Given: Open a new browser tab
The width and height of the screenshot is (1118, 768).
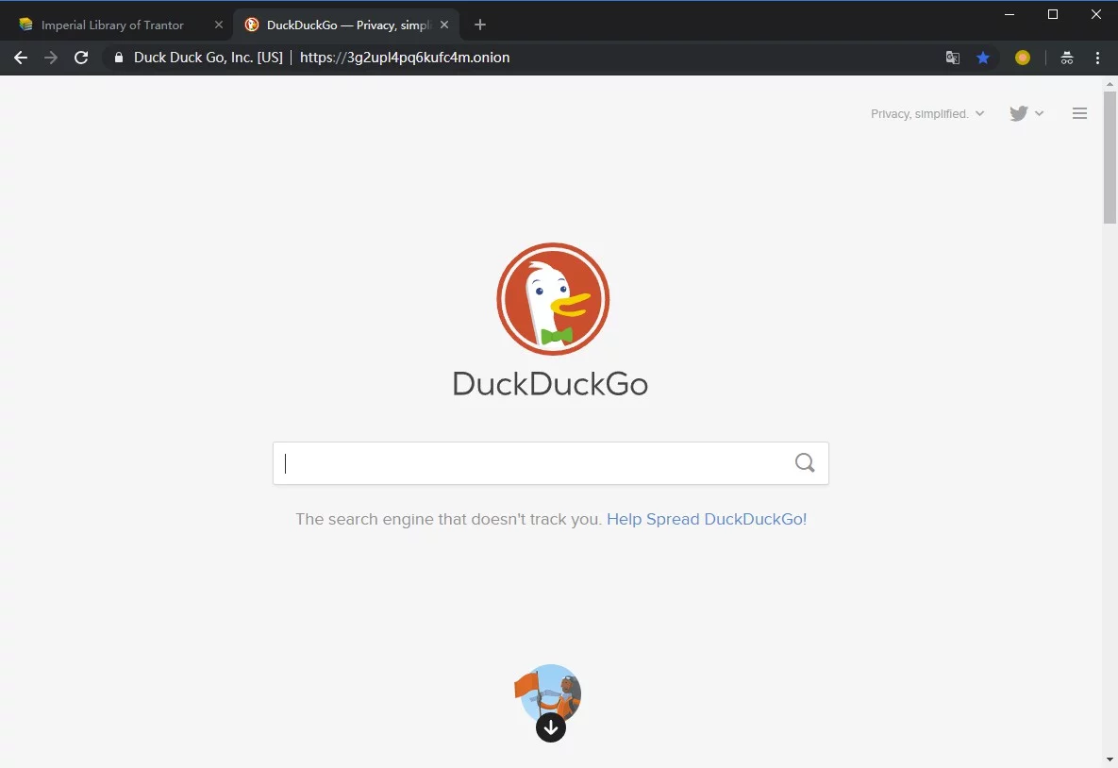Looking at the screenshot, I should click(x=480, y=25).
